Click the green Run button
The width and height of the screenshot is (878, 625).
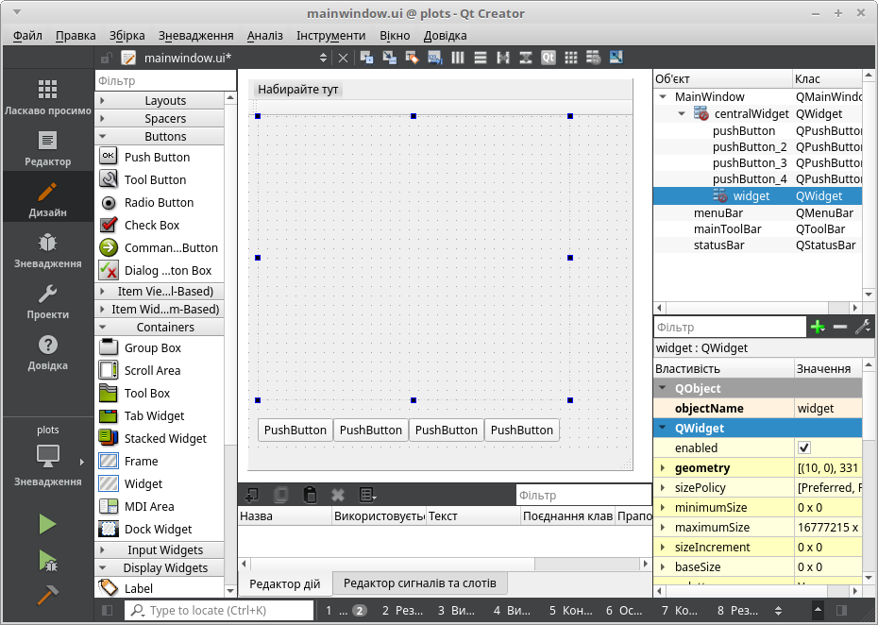click(x=47, y=524)
